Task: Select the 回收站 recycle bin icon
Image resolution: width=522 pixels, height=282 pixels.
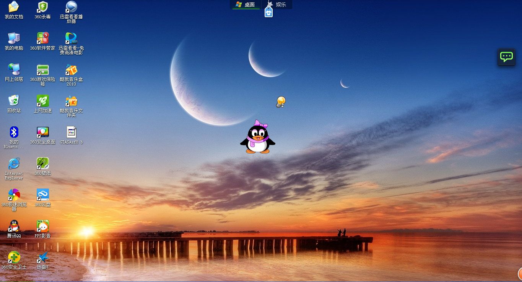Action: (14, 101)
